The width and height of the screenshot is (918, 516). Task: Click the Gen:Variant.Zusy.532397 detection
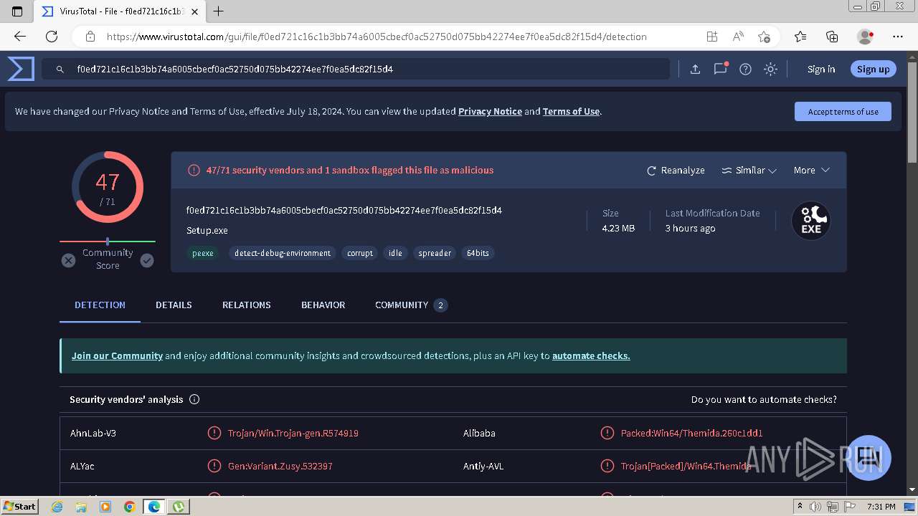[280, 466]
